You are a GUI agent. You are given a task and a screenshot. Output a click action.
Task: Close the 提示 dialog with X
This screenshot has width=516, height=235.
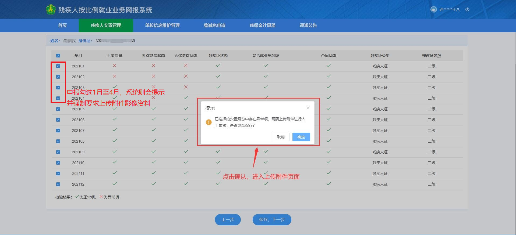click(308, 108)
